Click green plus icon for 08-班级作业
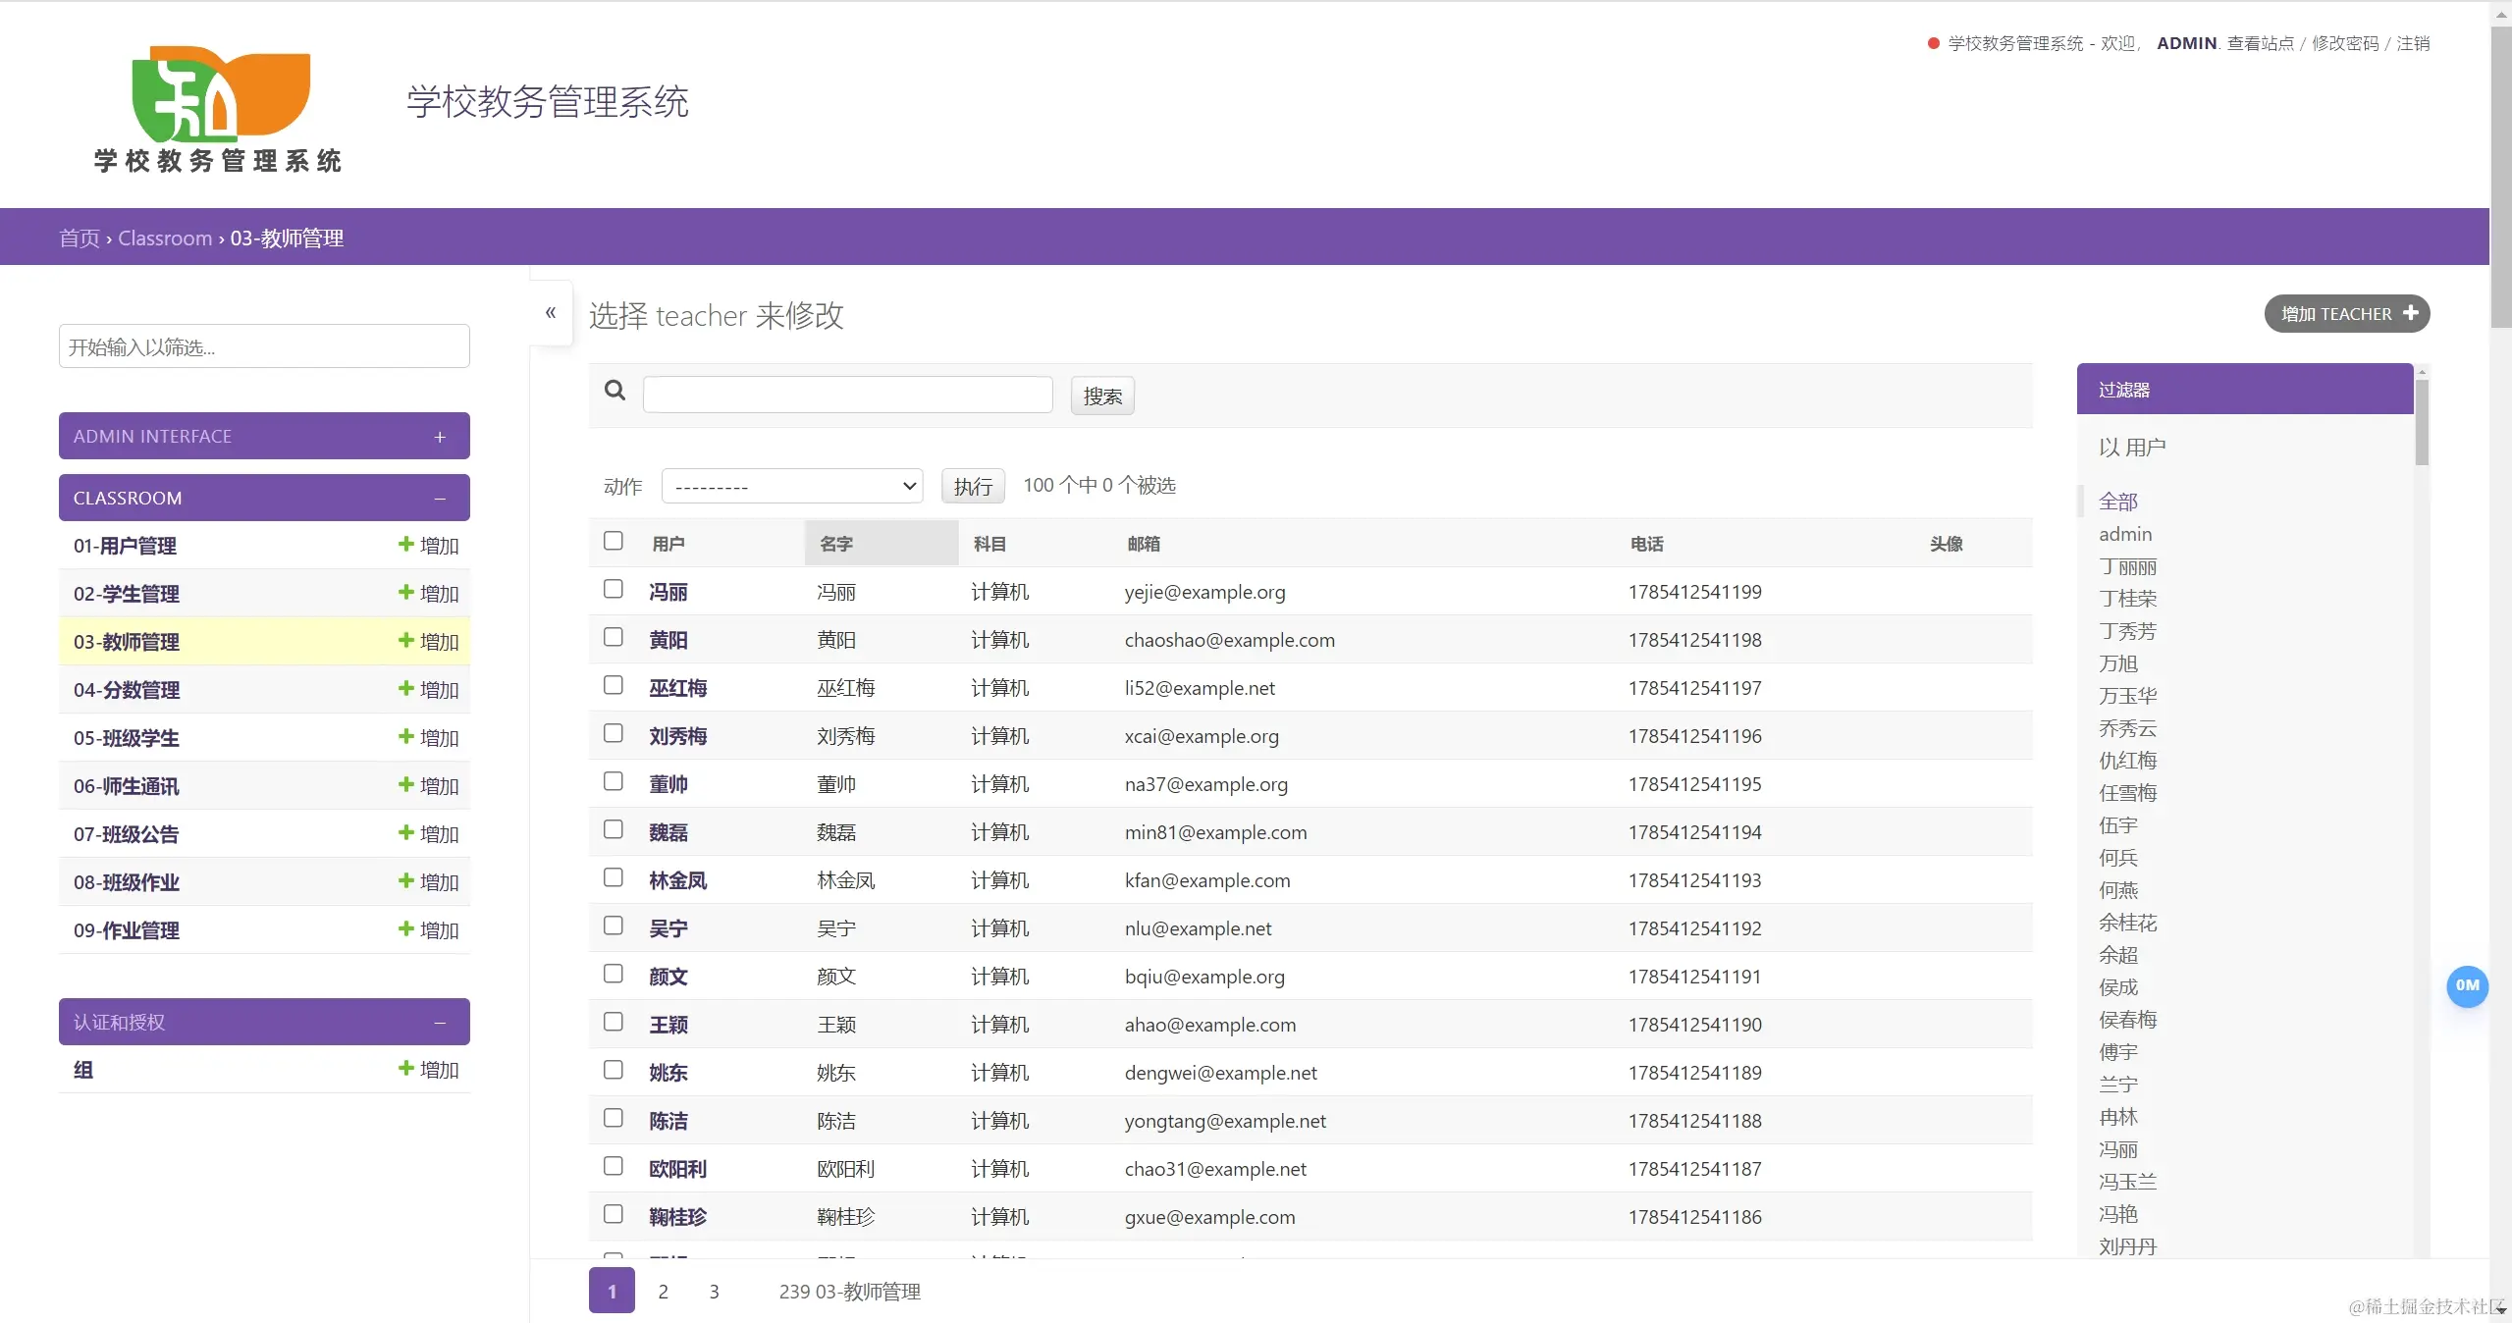This screenshot has height=1323, width=2512. point(405,881)
